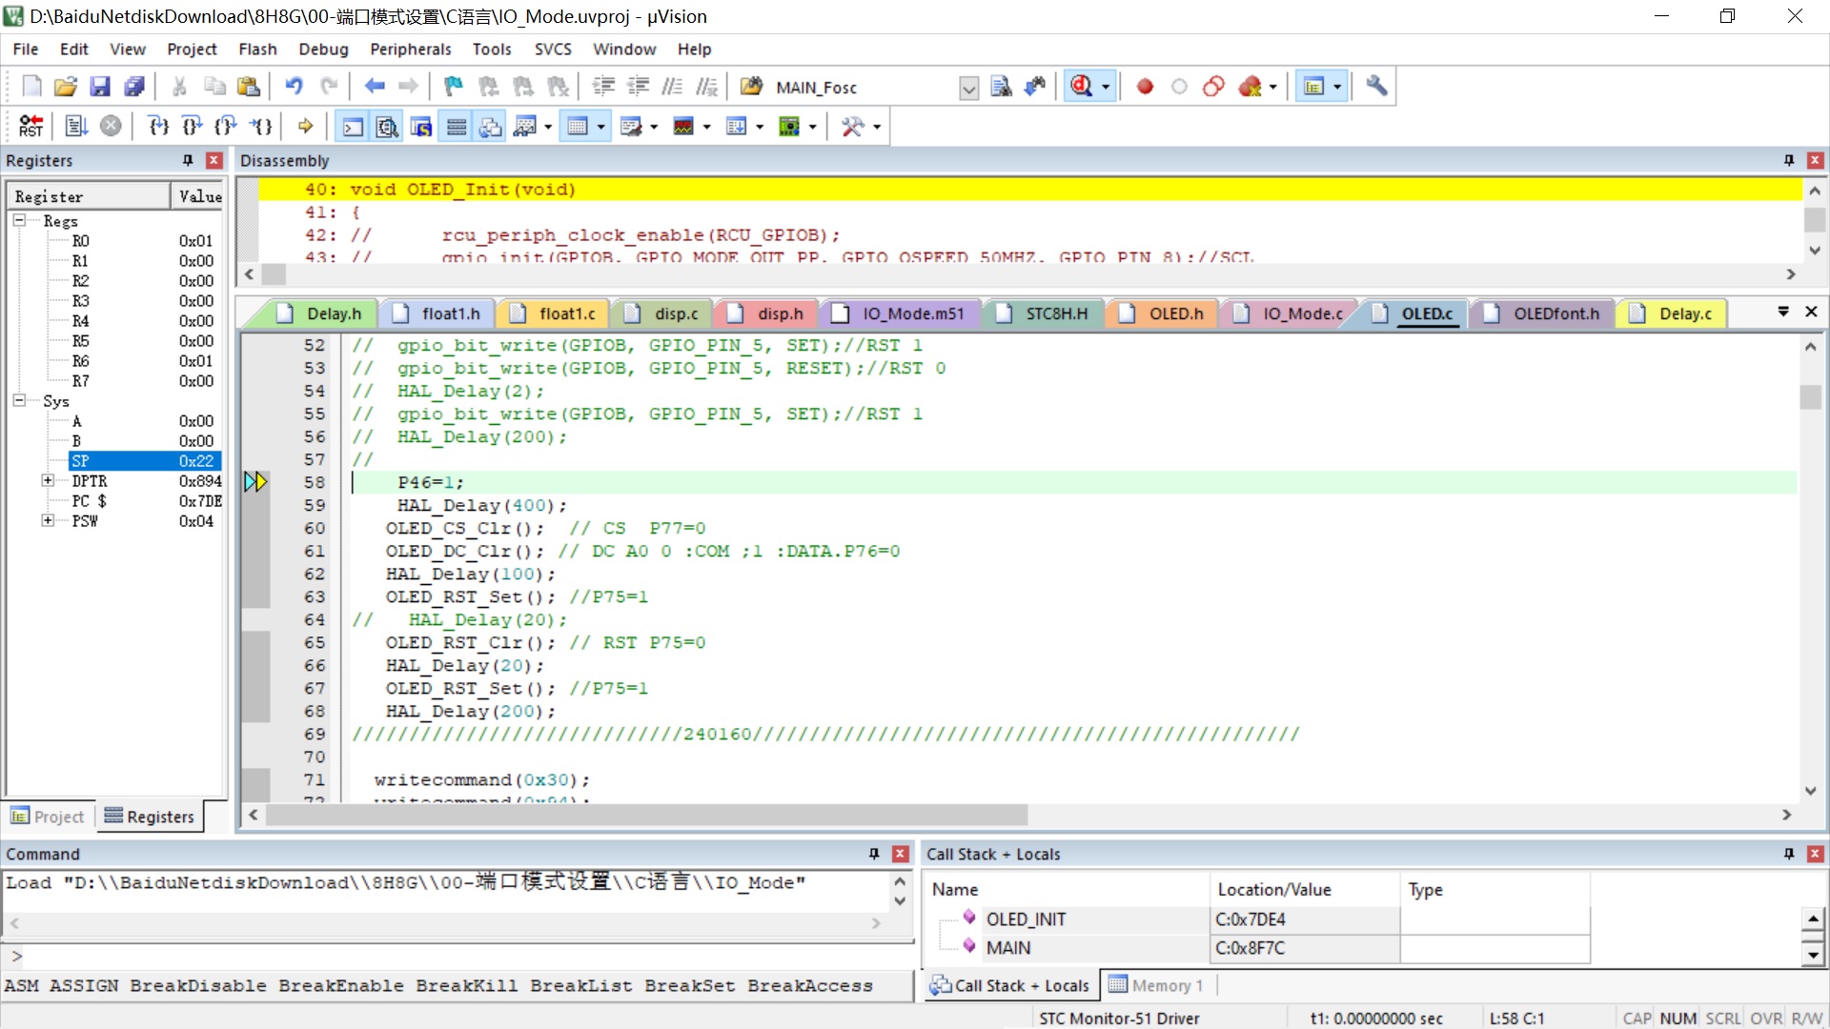Click the Comment selection icon

pyautogui.click(x=672, y=87)
